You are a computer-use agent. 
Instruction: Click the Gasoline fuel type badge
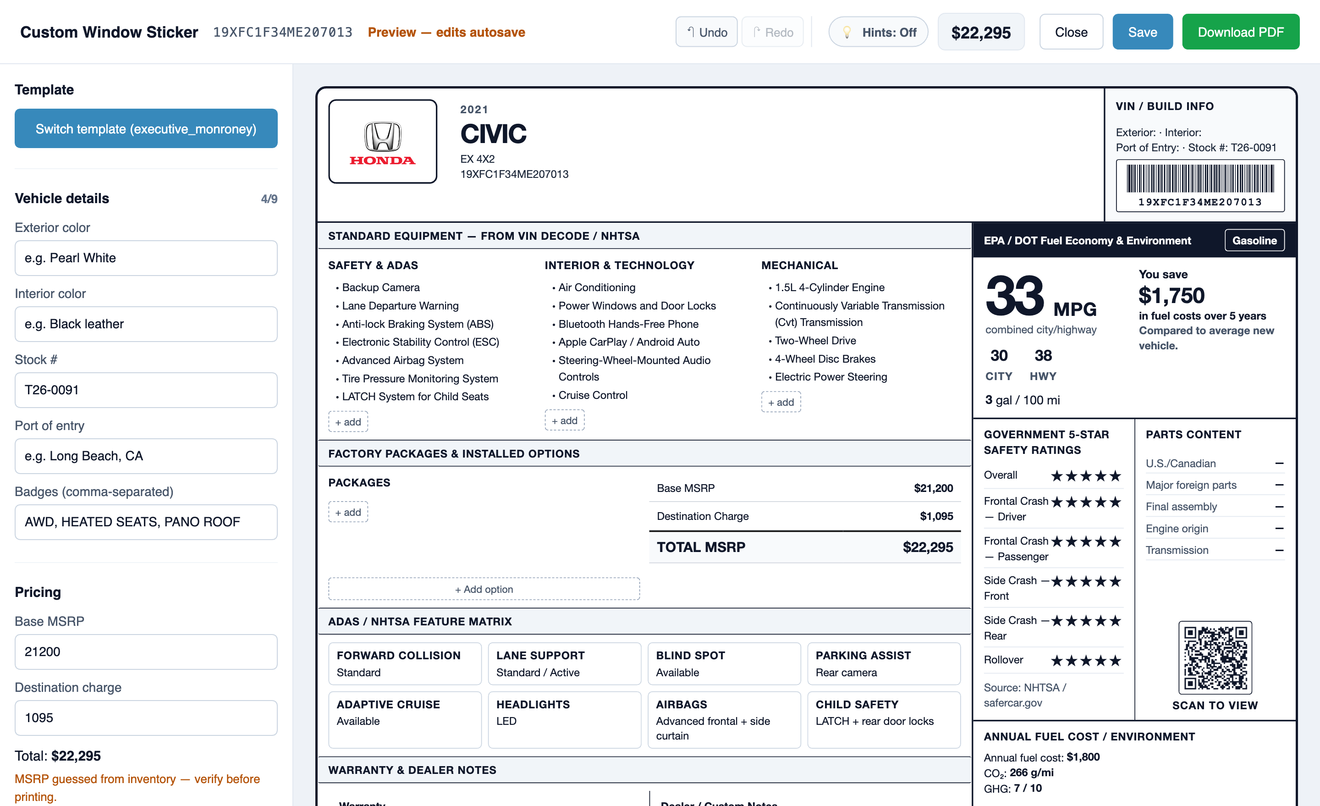click(x=1254, y=240)
